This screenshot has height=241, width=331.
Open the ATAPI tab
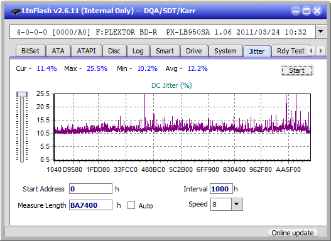86,51
